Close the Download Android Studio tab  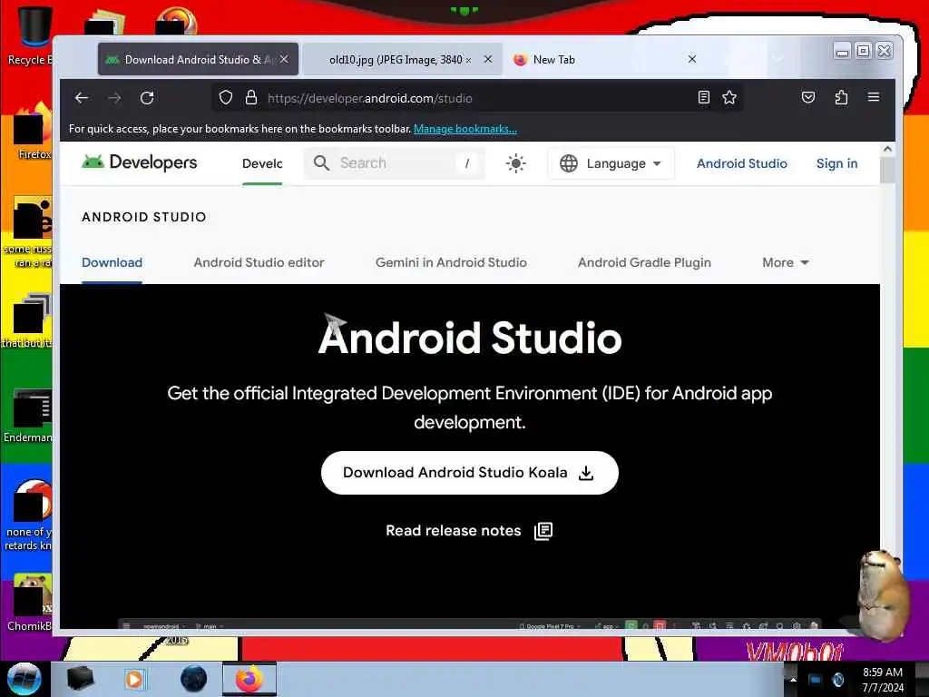click(284, 59)
